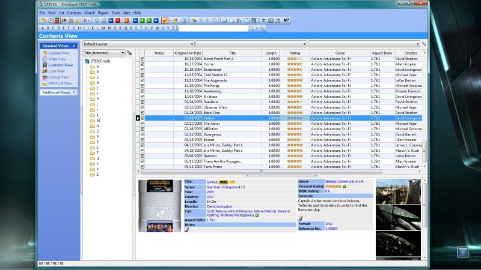Click the print toolbar icon
Screen dimensions: 481x270
(224, 20)
